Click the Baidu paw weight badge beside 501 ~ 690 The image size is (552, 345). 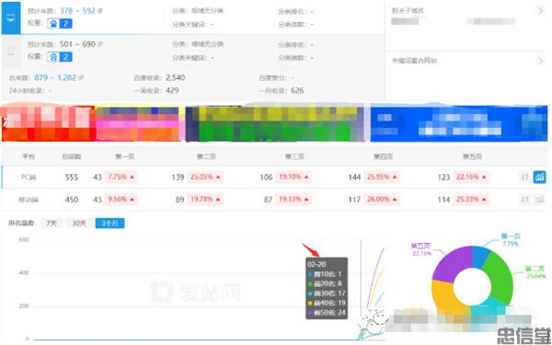tap(60, 57)
